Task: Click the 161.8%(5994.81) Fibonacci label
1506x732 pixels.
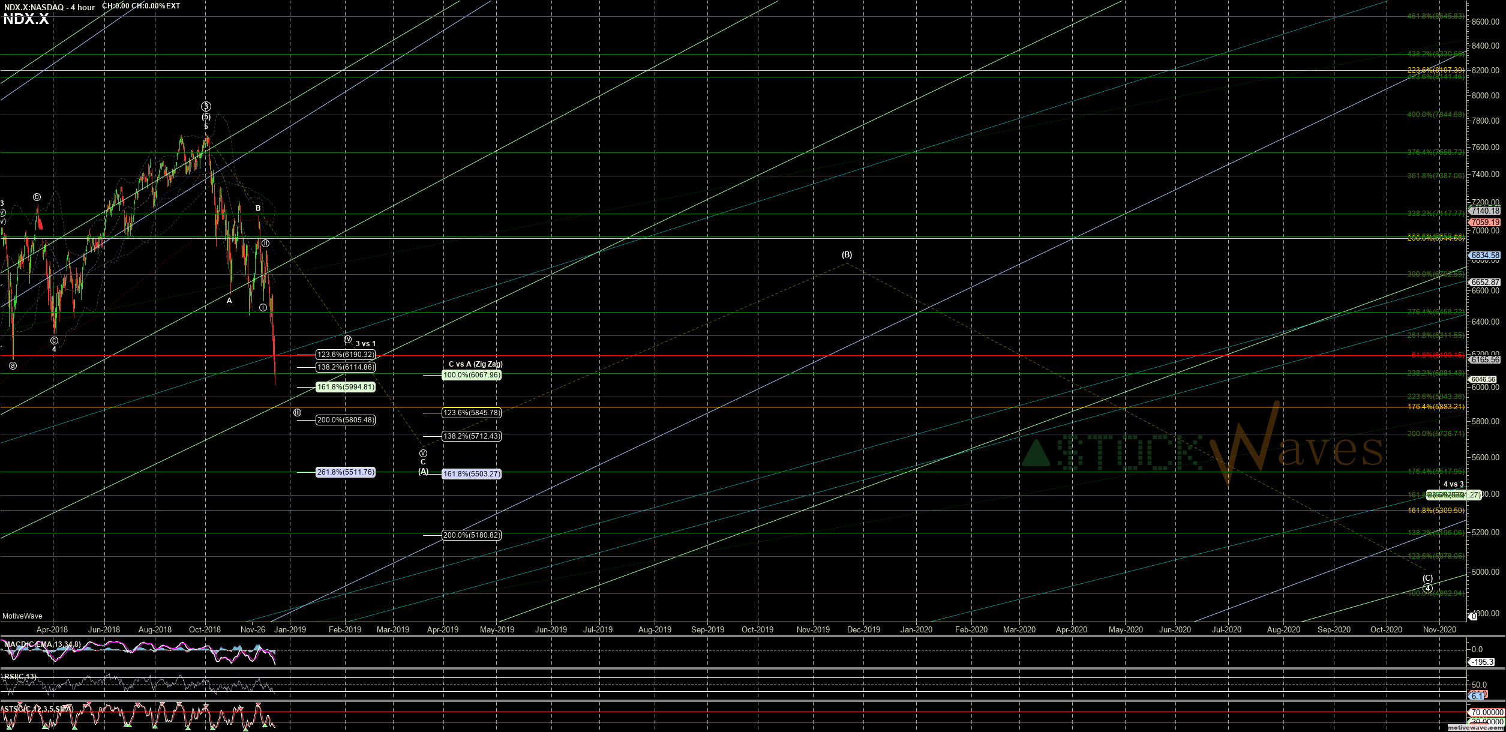Action: pyautogui.click(x=346, y=387)
